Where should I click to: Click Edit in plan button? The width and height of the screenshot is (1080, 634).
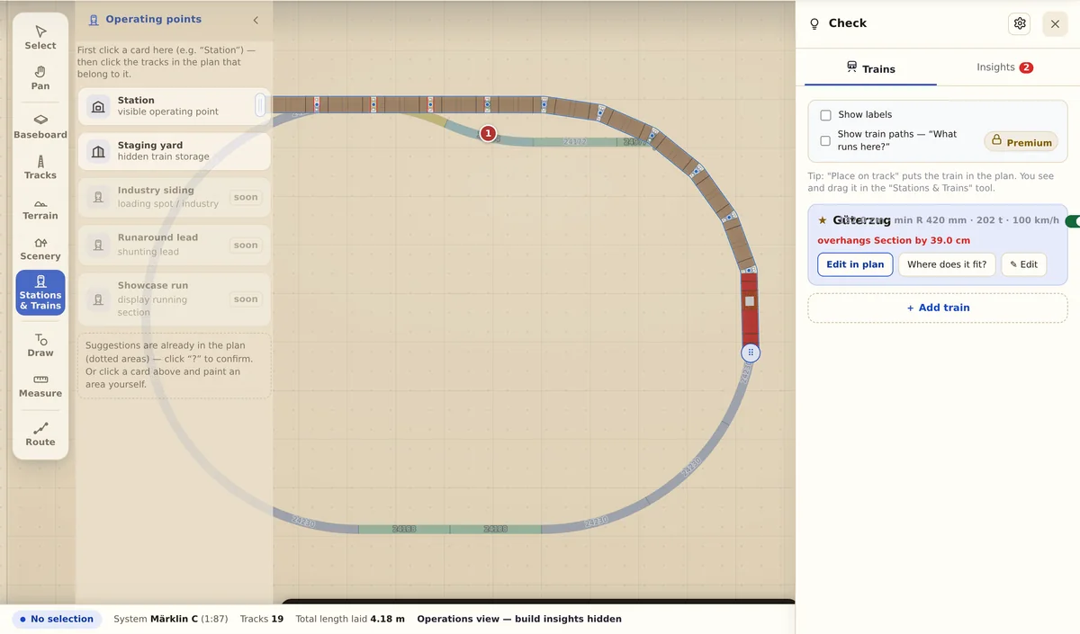855,264
